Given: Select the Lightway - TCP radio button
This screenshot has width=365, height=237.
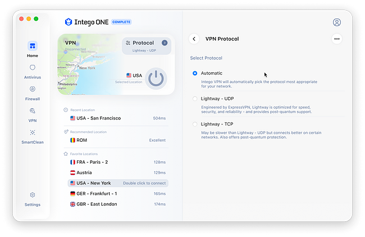Looking at the screenshot, I should pos(195,124).
